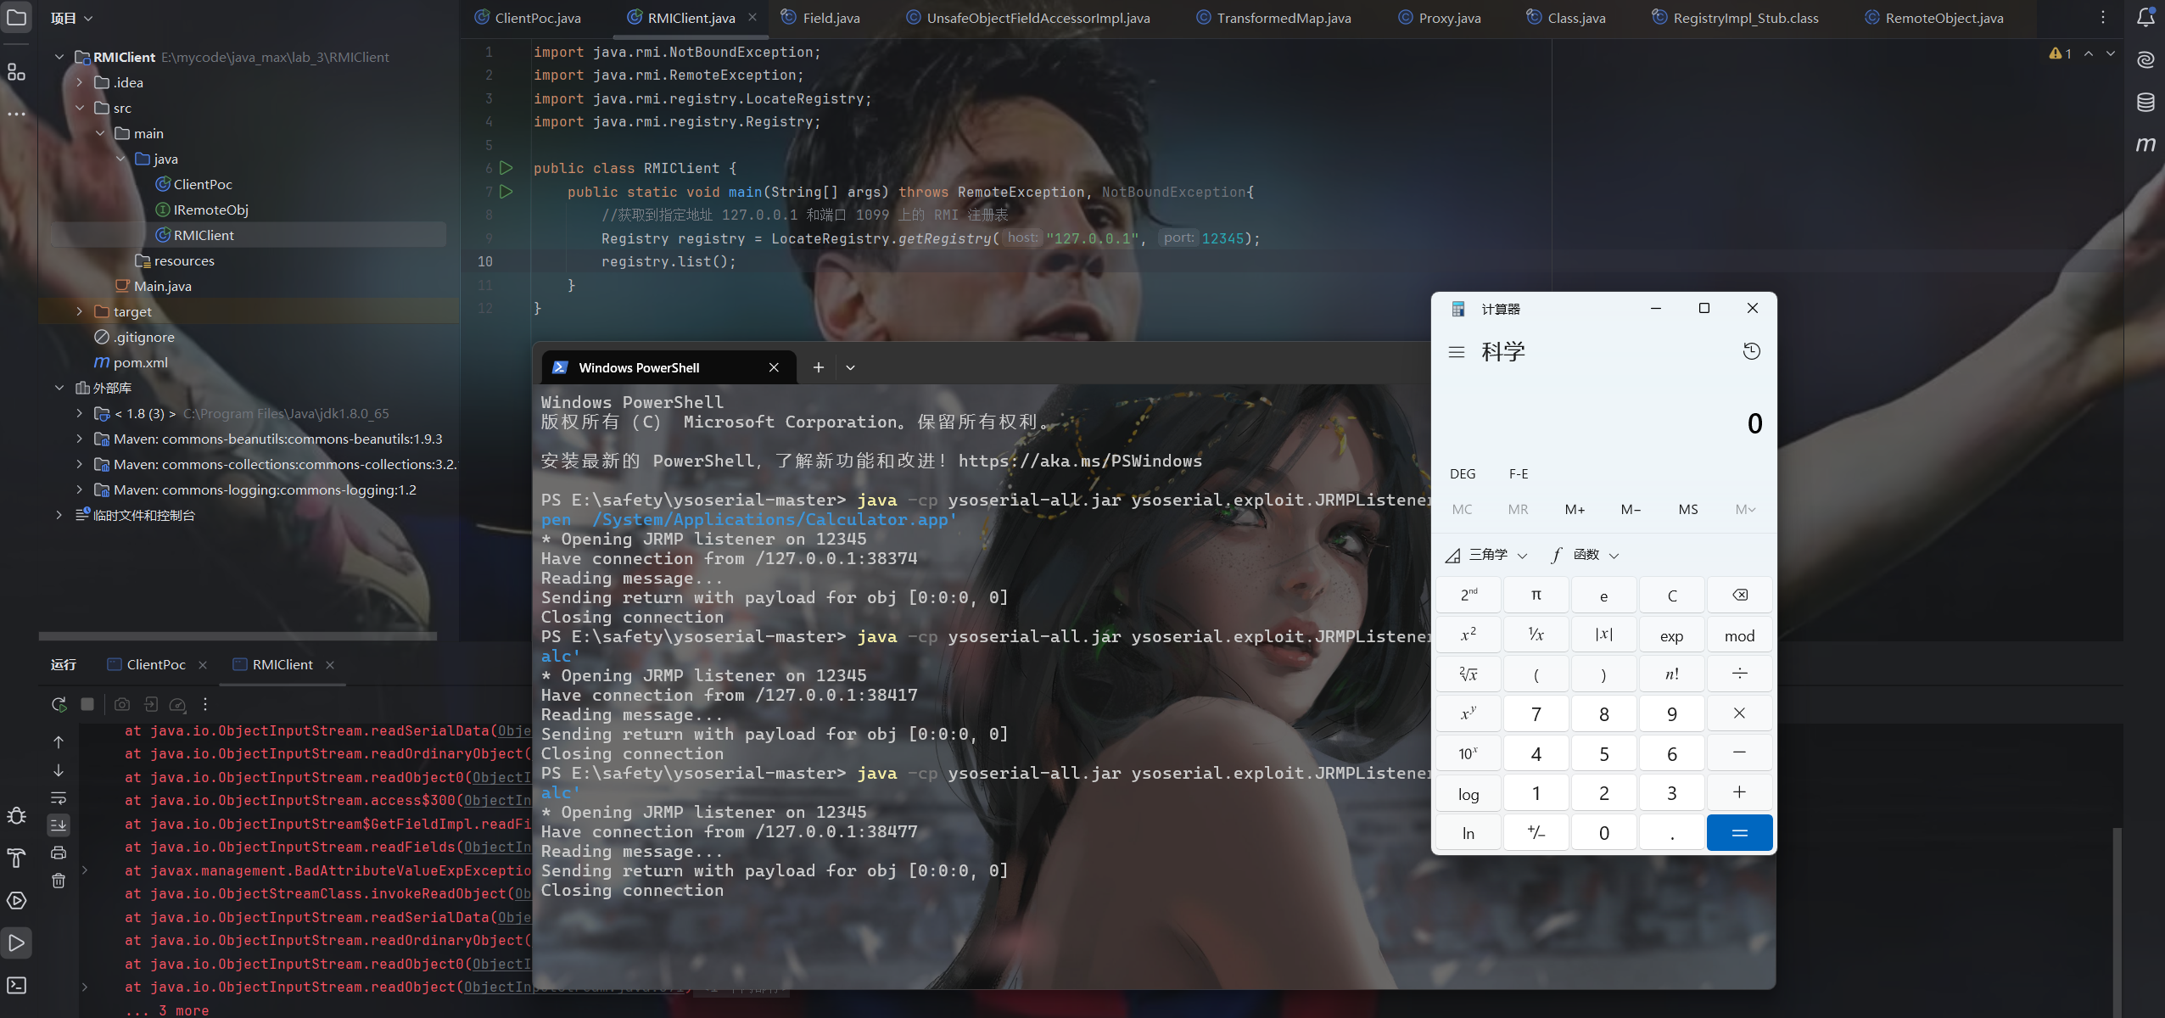2165x1018 pixels.
Task: Expand the Scratches and Consoles node
Action: point(59,515)
